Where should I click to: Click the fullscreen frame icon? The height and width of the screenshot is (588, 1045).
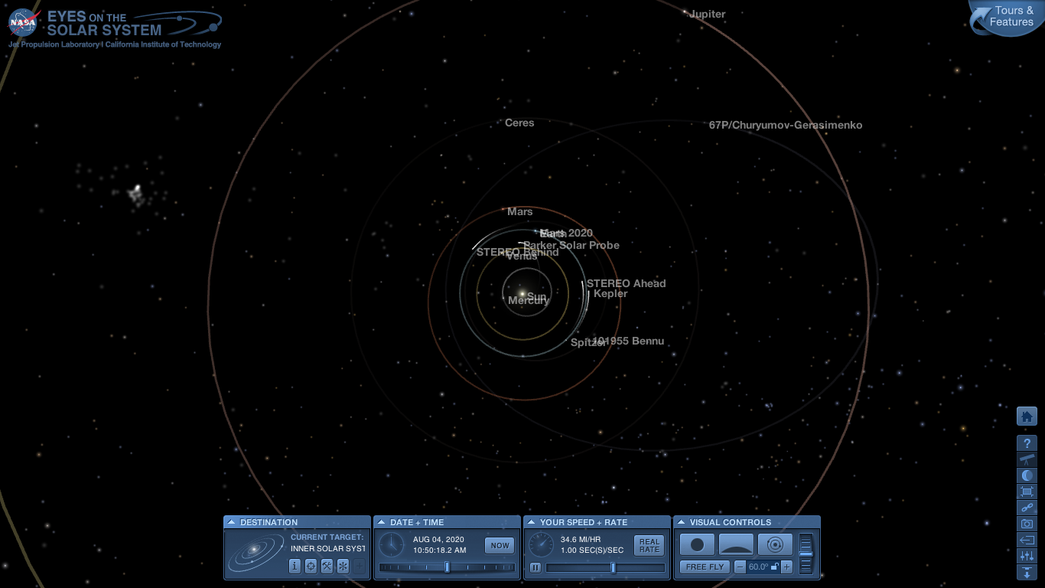[1027, 492]
